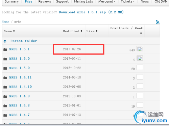Click the stats box in MRBS 1.4.11 row
Viewport: 169px width, 126px height.
click(140, 77)
